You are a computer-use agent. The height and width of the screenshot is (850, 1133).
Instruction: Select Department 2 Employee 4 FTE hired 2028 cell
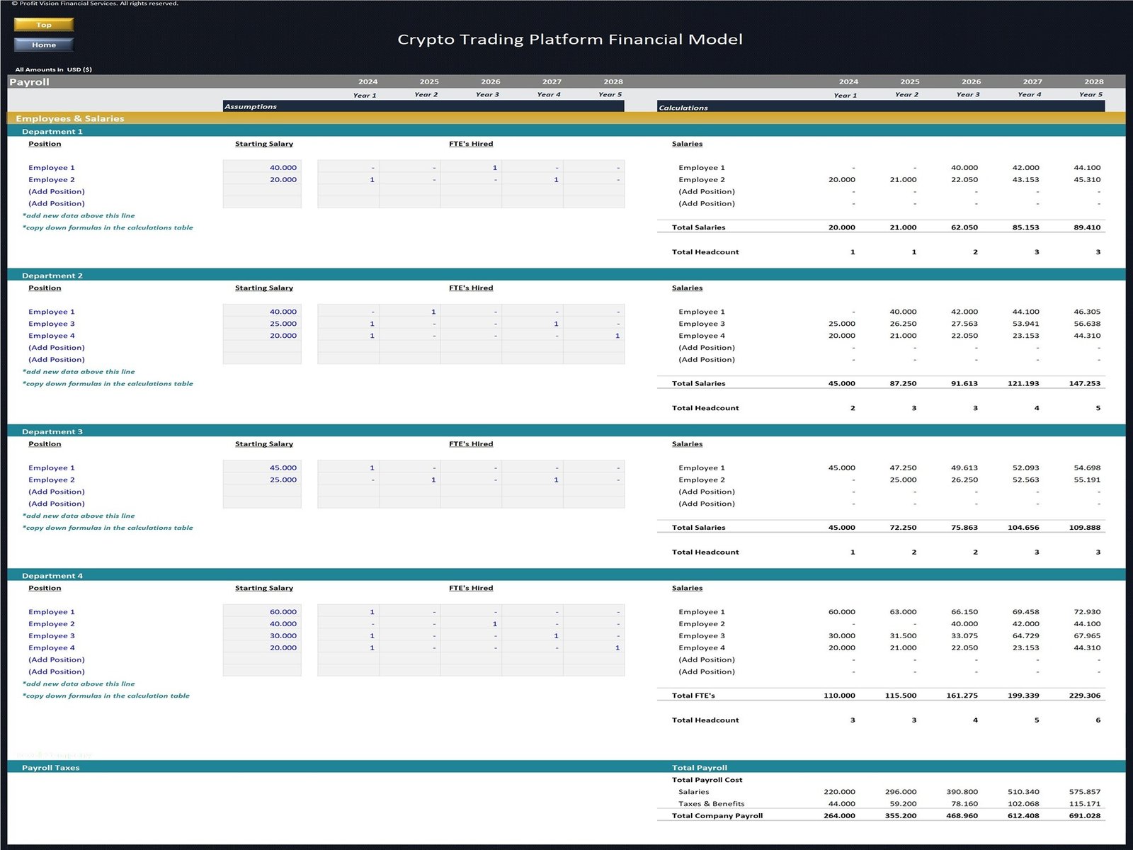click(x=593, y=336)
